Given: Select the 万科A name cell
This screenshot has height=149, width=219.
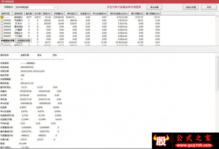Looking at the screenshot, I should [18, 24].
